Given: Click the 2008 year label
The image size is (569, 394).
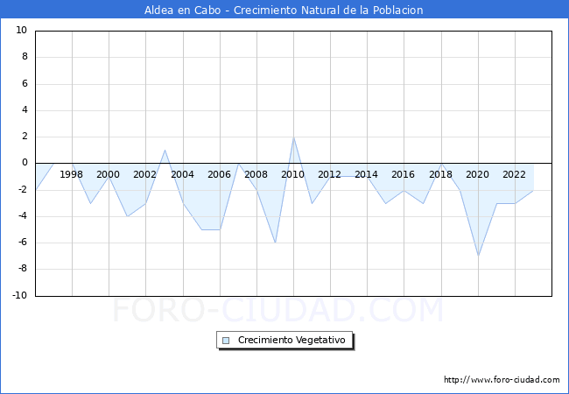Looking at the screenshot, I should pos(256,174).
